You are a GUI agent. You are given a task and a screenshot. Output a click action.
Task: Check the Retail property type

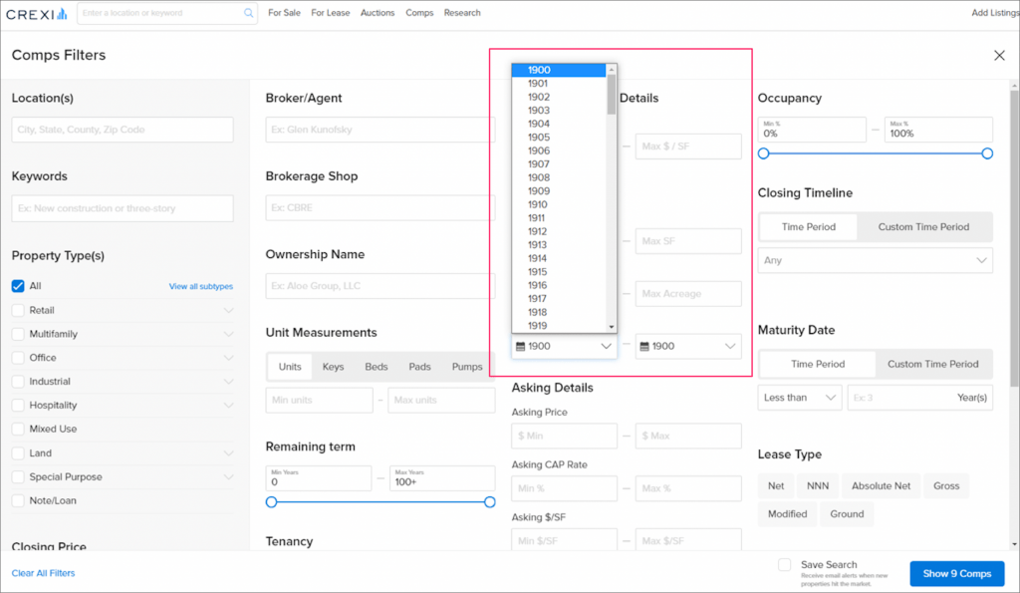pyautogui.click(x=18, y=311)
